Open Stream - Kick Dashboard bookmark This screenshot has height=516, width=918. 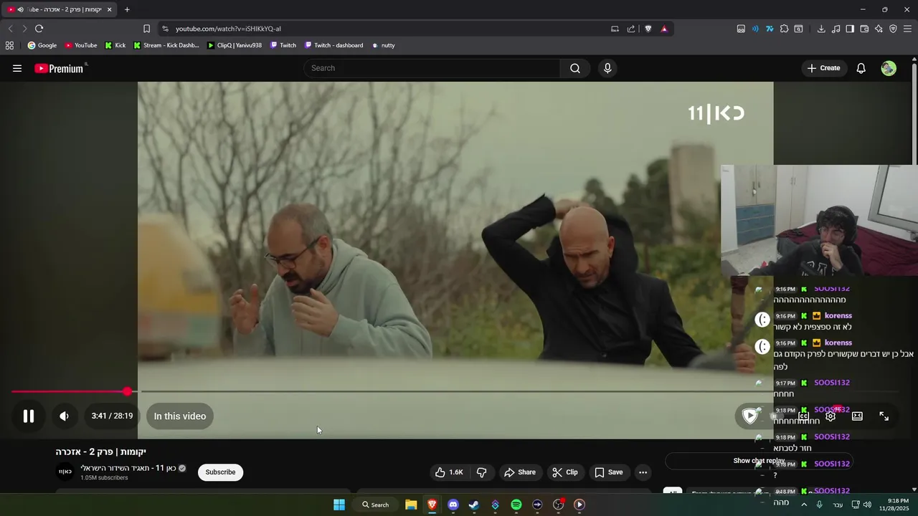tap(166, 45)
